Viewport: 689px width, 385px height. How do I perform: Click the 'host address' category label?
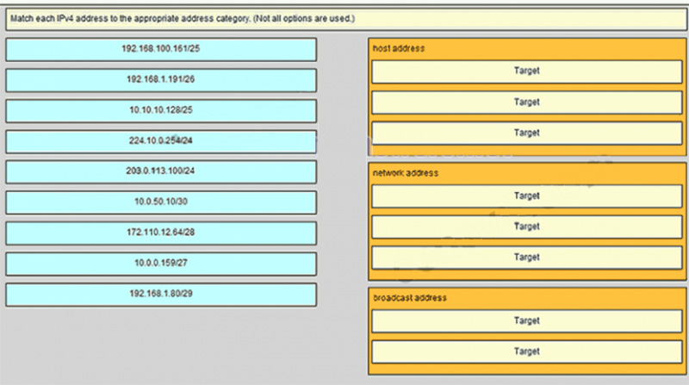tap(399, 48)
